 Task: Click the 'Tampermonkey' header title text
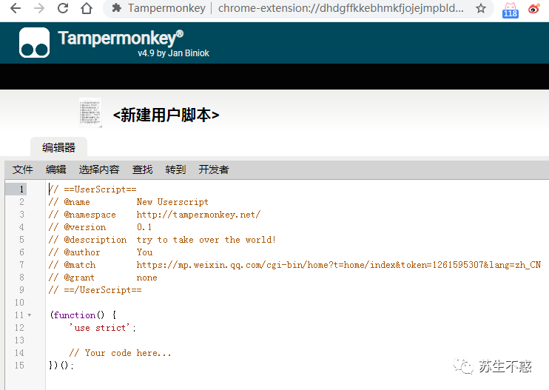[x=121, y=38]
